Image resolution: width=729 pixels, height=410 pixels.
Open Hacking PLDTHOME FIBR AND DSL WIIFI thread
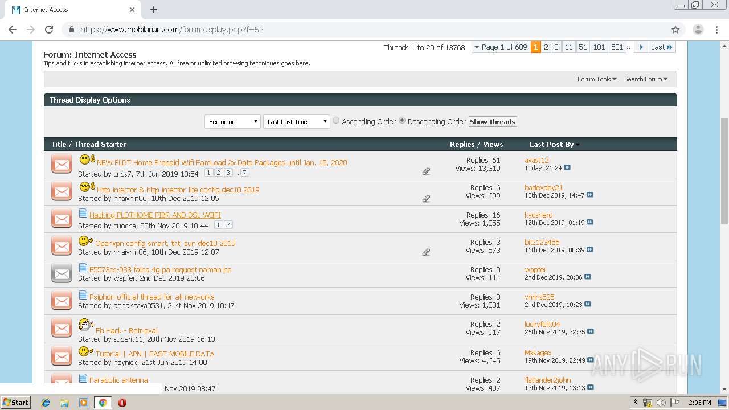point(155,215)
